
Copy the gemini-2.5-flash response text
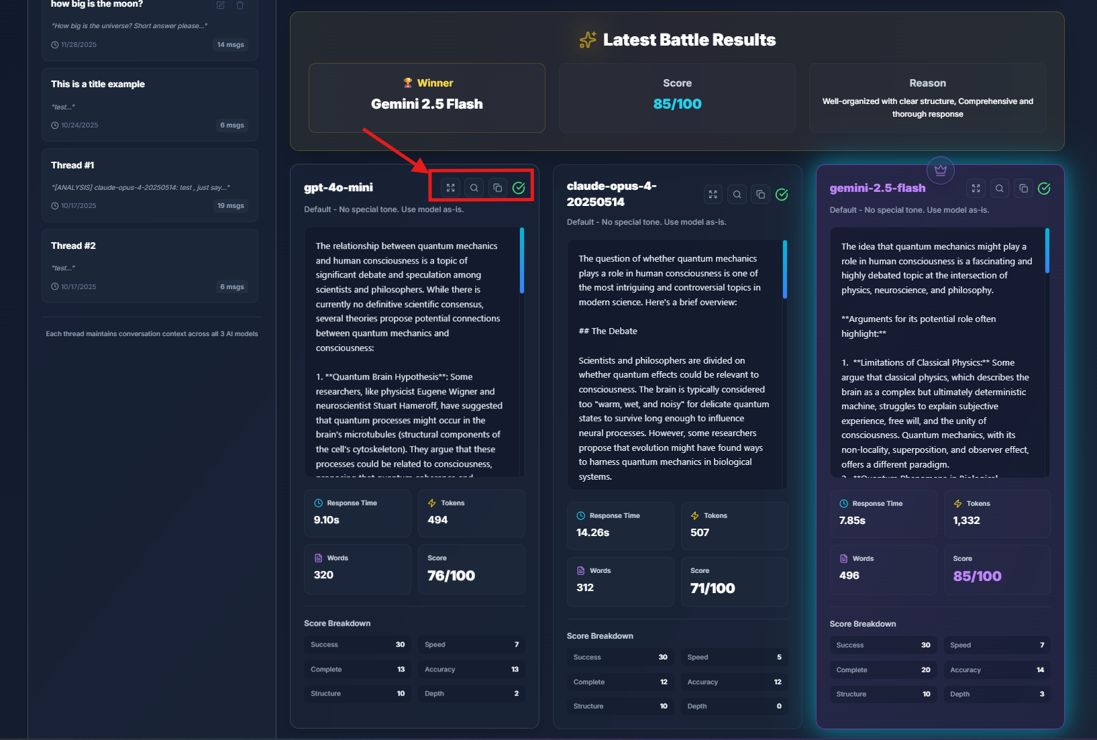(x=1023, y=189)
